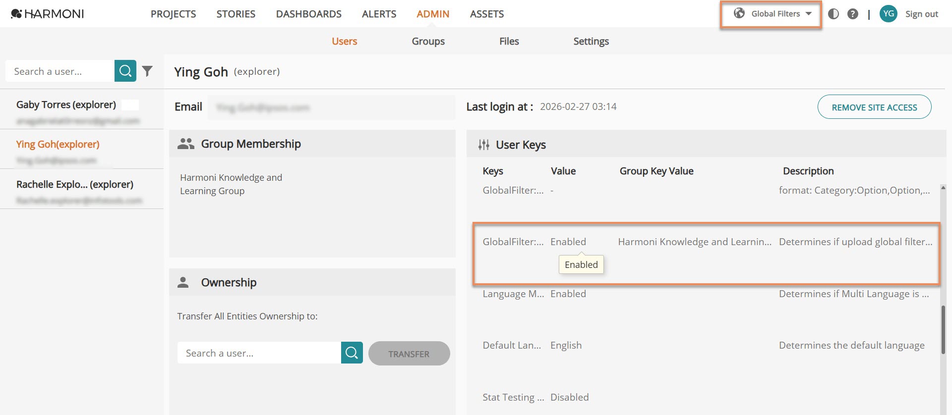Open the ADMIN menu
Viewport: 952px width, 415px height.
pyautogui.click(x=433, y=14)
